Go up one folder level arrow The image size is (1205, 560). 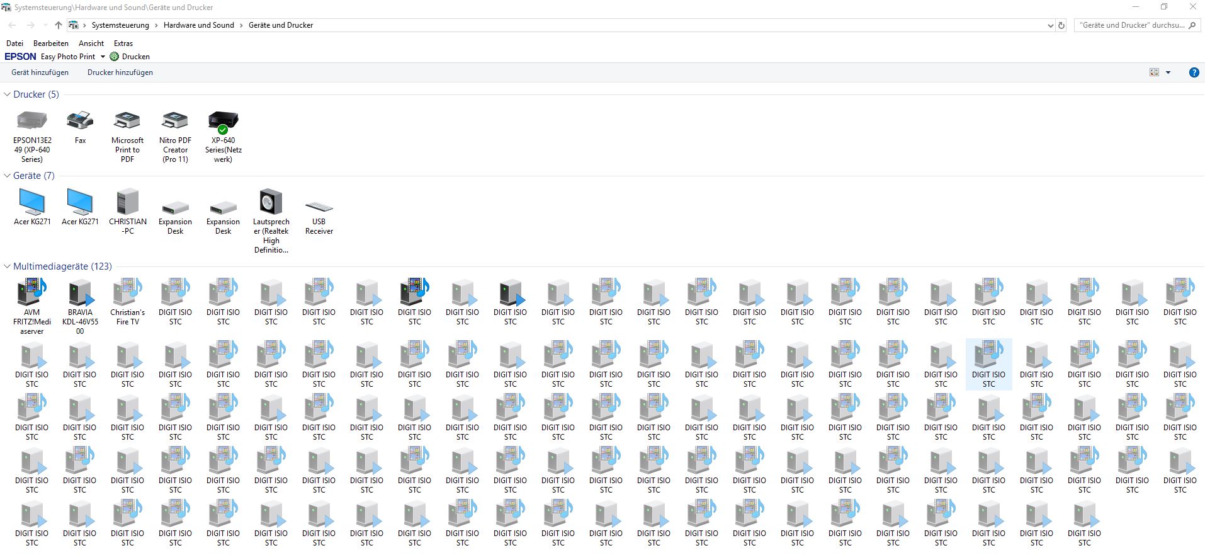pos(58,25)
